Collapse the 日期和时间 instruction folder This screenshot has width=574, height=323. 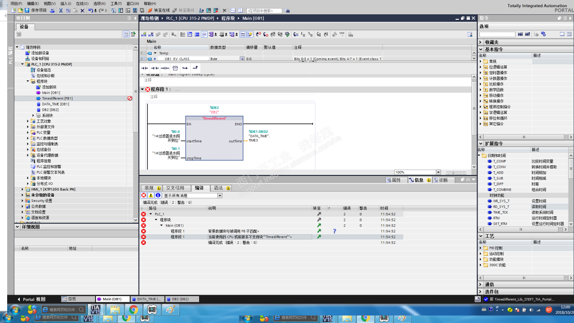479,155
